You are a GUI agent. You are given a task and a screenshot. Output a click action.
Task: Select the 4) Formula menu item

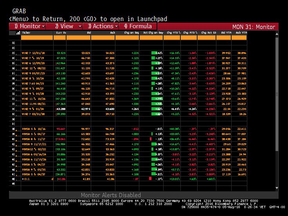click(138, 26)
